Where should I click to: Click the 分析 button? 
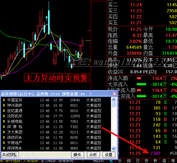tap(93, 155)
